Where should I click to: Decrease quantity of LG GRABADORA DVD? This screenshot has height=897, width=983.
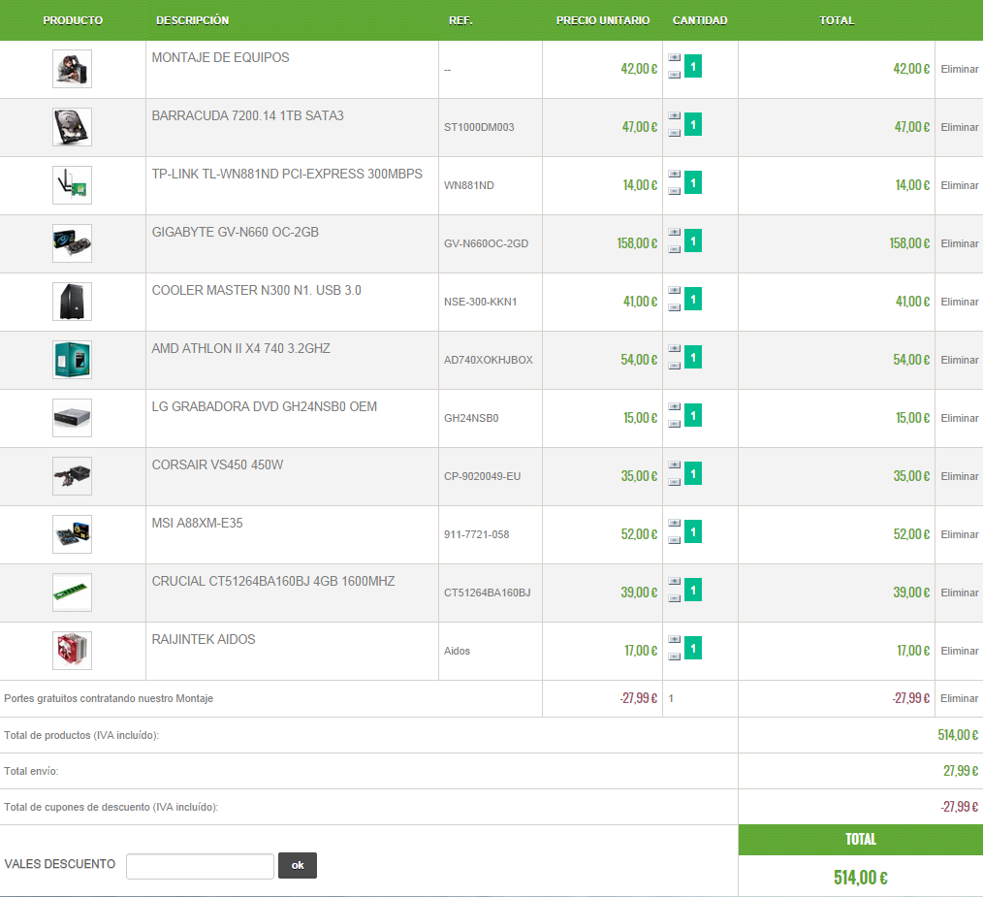(x=674, y=424)
